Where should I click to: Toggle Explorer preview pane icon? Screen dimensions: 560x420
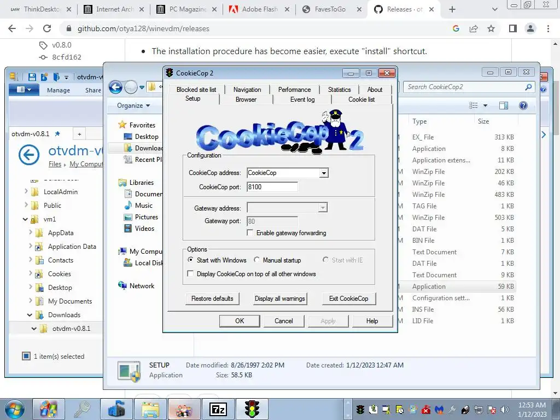tap(504, 106)
